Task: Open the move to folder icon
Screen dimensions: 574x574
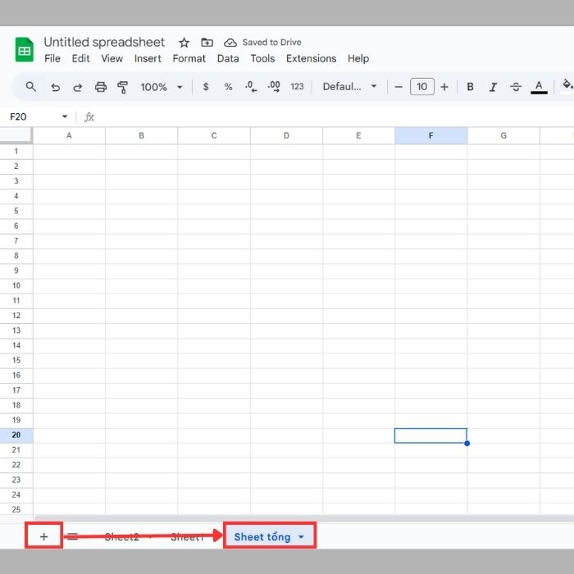Action: 207,43
